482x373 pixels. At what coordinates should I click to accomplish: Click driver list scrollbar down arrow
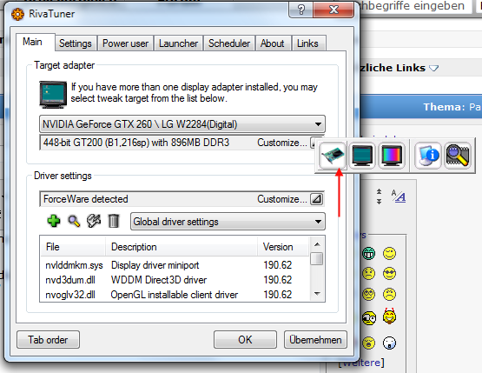coord(317,294)
